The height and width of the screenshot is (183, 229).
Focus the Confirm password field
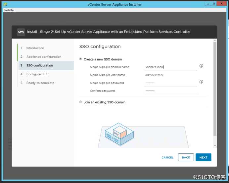[170, 91]
